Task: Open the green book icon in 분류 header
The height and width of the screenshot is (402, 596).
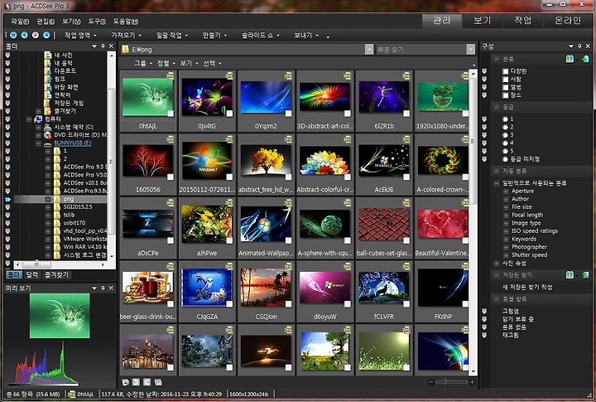Action: click(570, 59)
